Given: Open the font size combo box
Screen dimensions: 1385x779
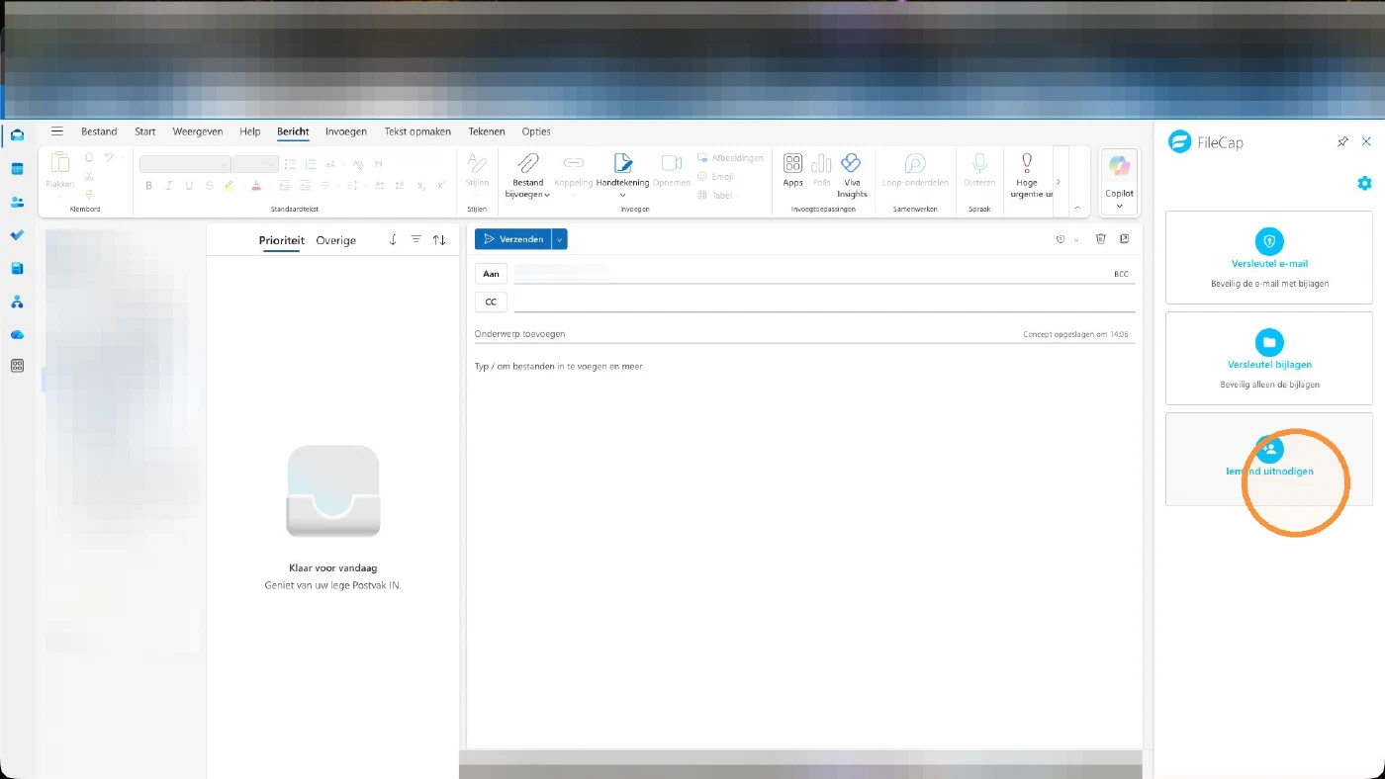Looking at the screenshot, I should point(256,164).
